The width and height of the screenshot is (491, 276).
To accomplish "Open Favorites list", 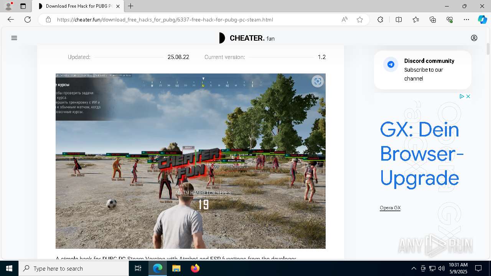I will 416,20.
